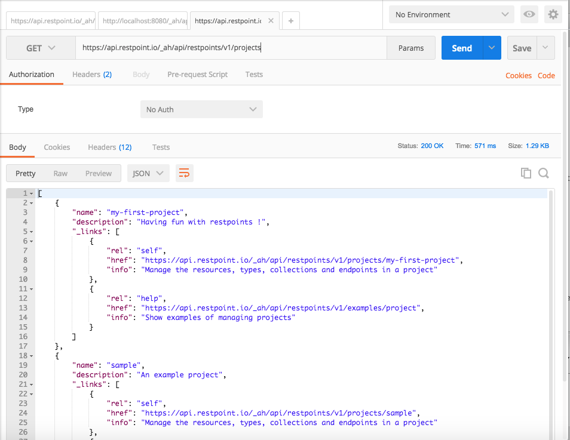Click the examples/project href URL on line 13
This screenshot has height=440, width=570.
point(281,308)
